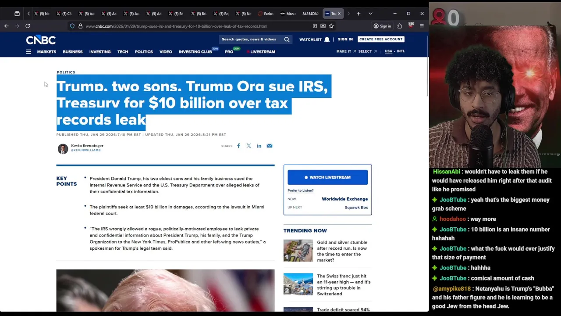Open Squawk Box show link

356,208
